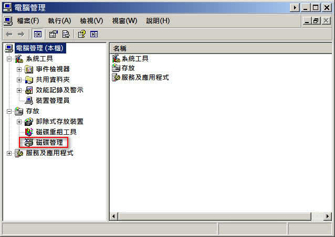The image size is (335, 237).
Task: Expand the 事件檢視器 node
Action: pos(19,70)
